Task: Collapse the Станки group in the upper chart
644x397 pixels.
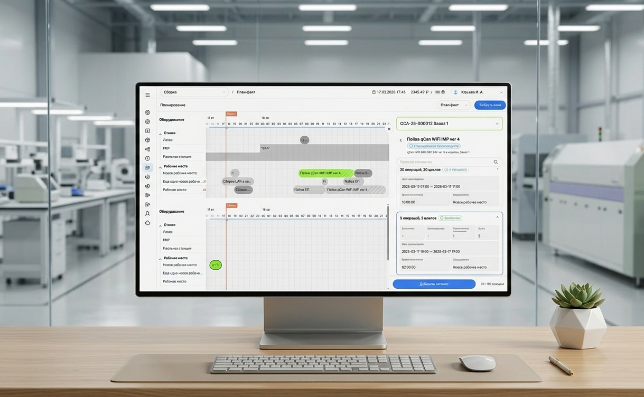Action: tap(161, 134)
